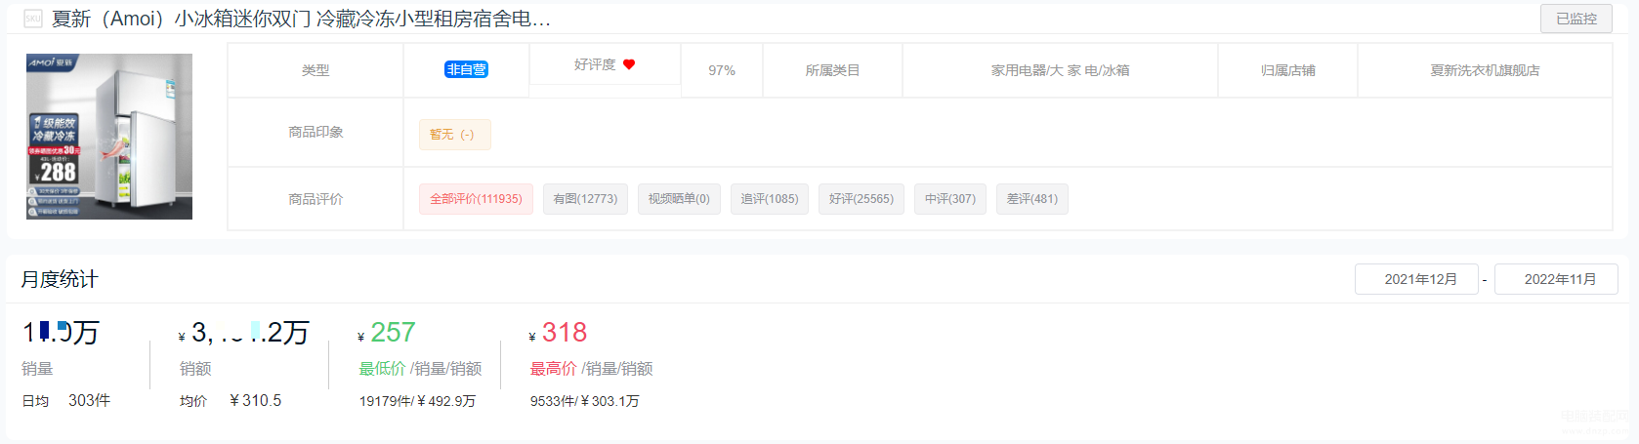Click the red heart icon next to 好评度
The height and width of the screenshot is (444, 1639).
pos(629,64)
